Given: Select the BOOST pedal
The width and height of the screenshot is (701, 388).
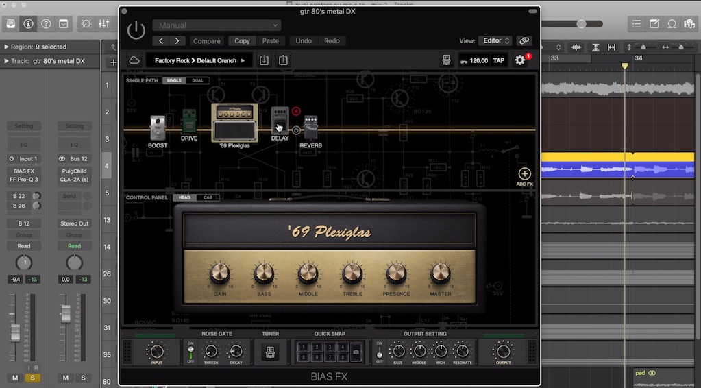Looking at the screenshot, I should (x=158, y=128).
